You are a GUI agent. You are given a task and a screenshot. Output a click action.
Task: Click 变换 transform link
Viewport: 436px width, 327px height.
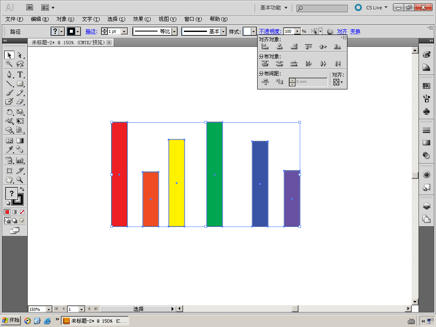pyautogui.click(x=355, y=32)
